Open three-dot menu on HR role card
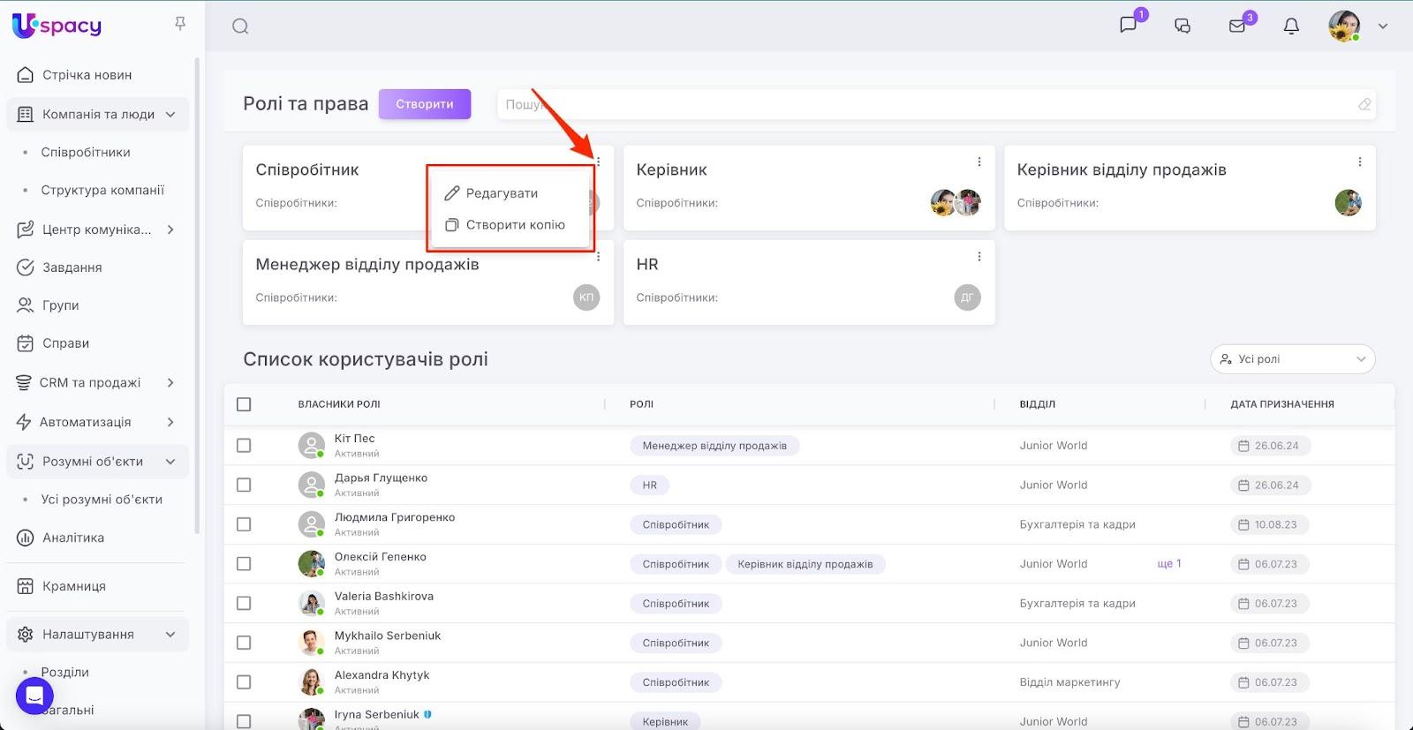The image size is (1413, 730). click(x=979, y=257)
